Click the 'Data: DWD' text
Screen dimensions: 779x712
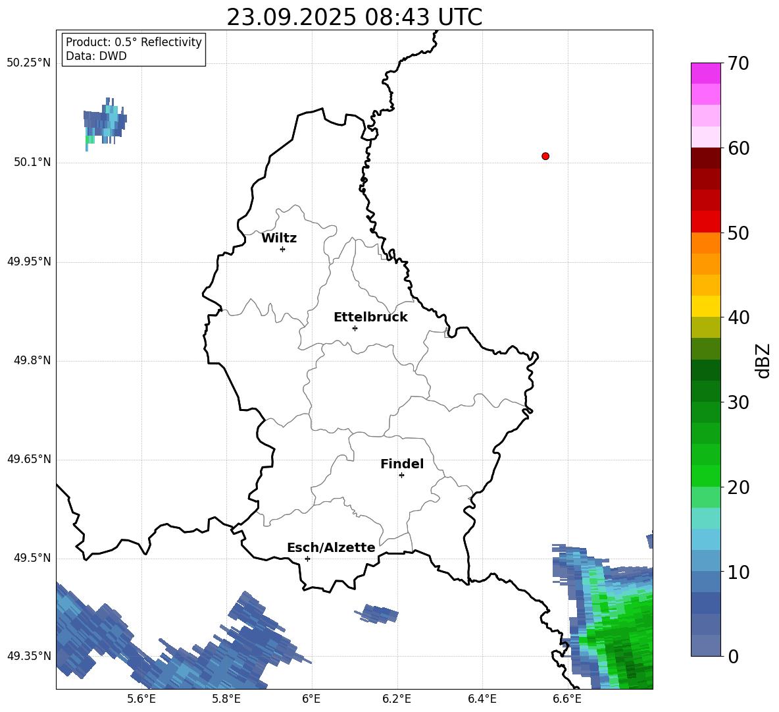(x=96, y=56)
